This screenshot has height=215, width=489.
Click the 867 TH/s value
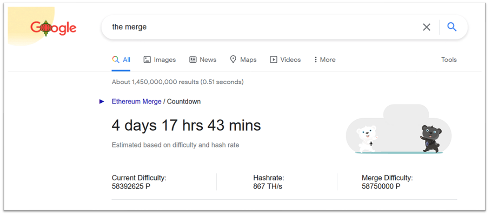coord(267,186)
